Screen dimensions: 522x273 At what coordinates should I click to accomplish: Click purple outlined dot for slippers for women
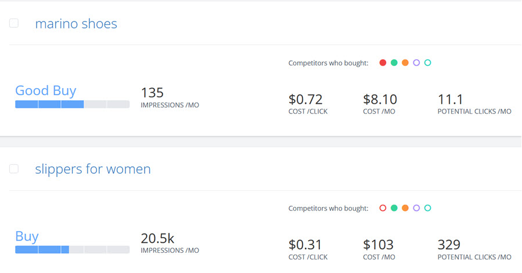[x=416, y=208]
